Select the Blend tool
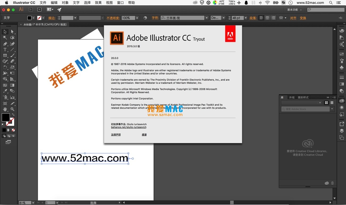 pyautogui.click(x=12, y=91)
